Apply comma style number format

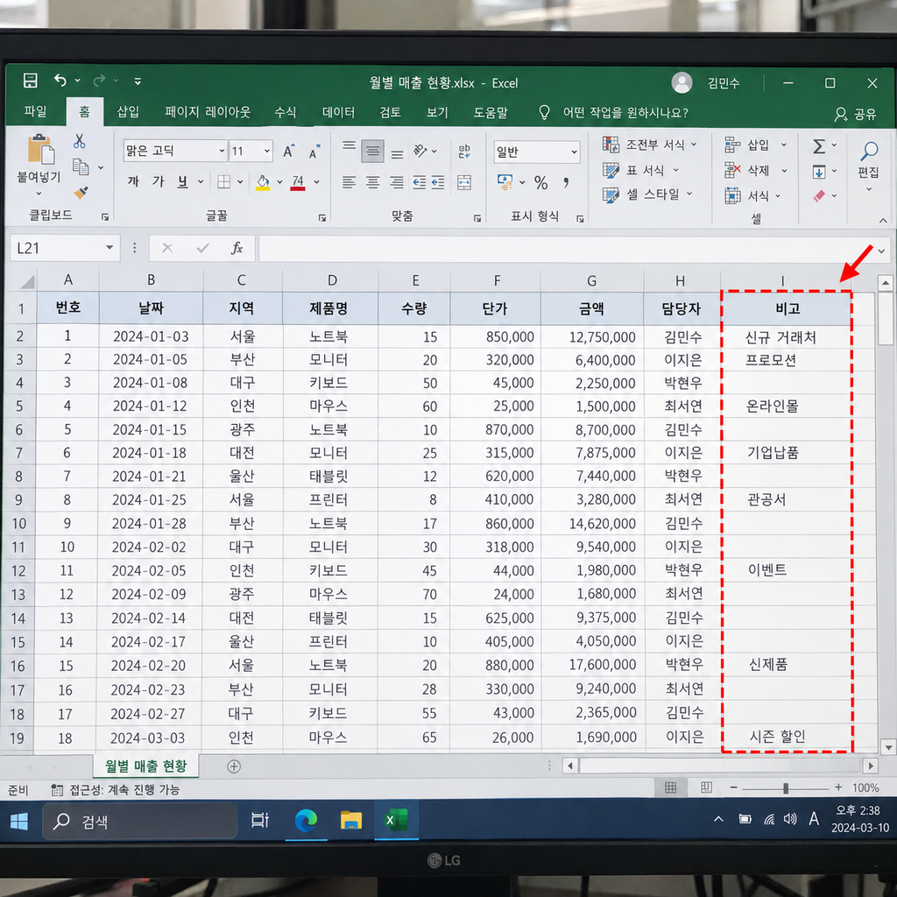tap(566, 183)
